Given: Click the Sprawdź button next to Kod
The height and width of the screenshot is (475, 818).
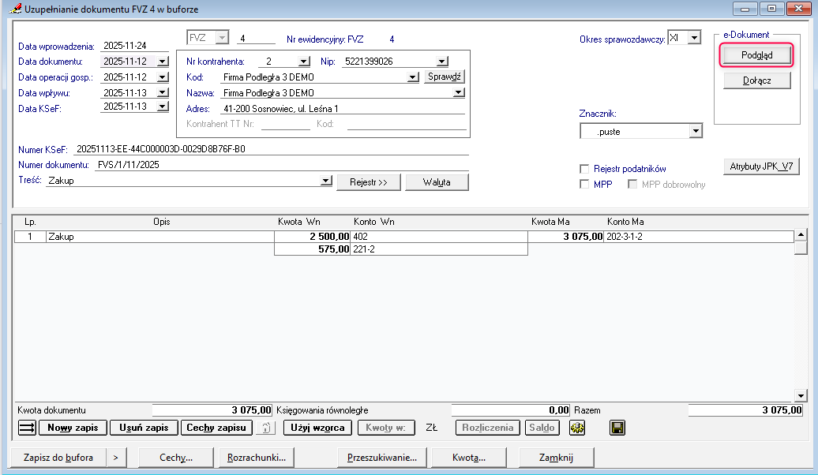Looking at the screenshot, I should click(445, 77).
